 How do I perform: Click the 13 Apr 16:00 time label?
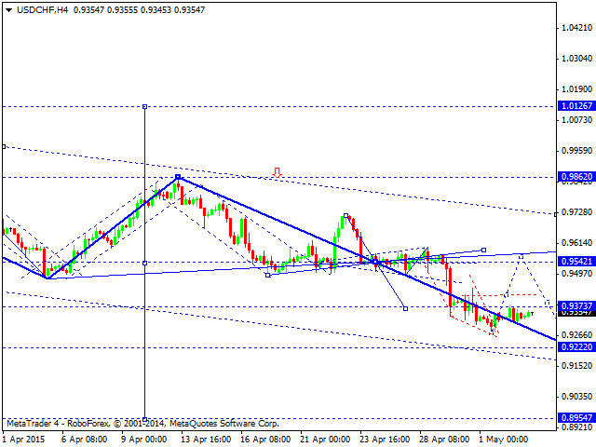[206, 440]
